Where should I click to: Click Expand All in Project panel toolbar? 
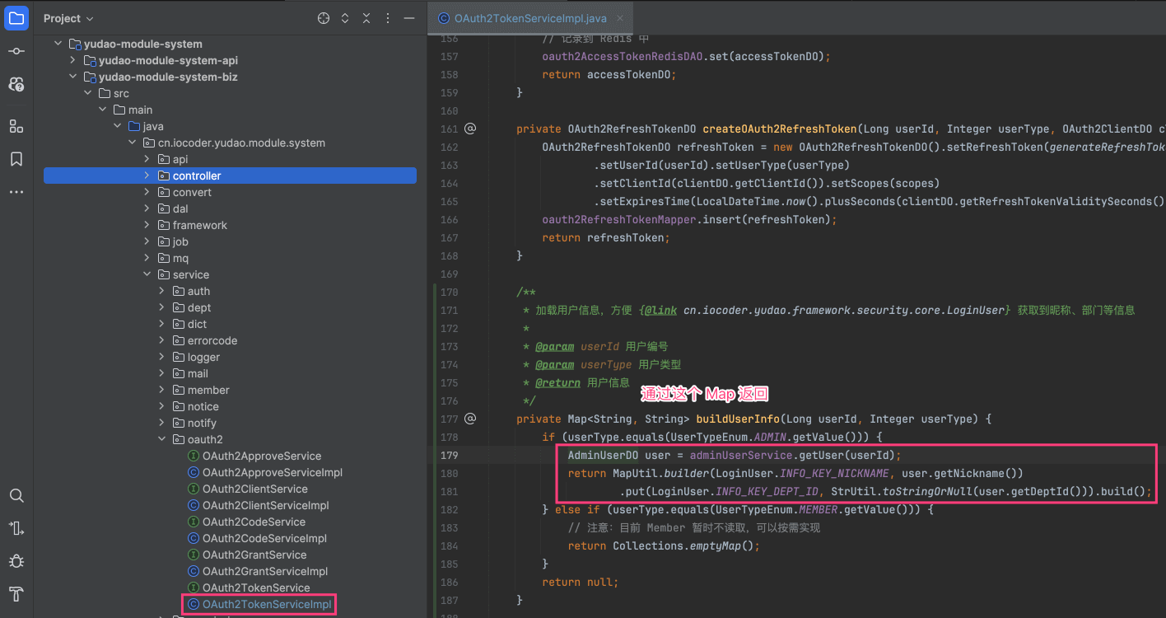click(x=344, y=17)
